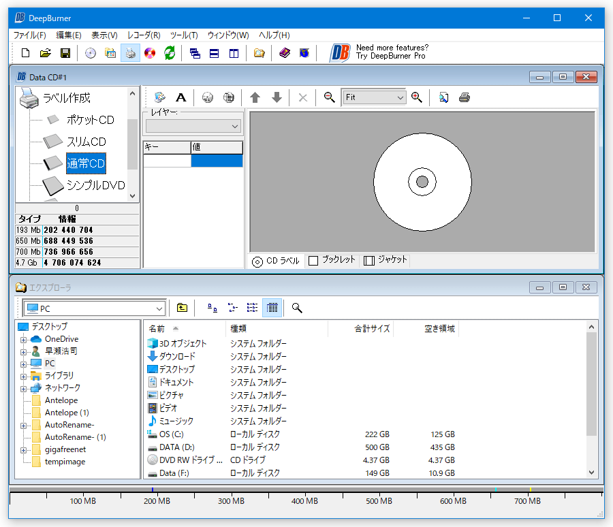This screenshot has height=527, width=613.
Task: Expand the AutoRename- folder node
Action: pyautogui.click(x=23, y=426)
